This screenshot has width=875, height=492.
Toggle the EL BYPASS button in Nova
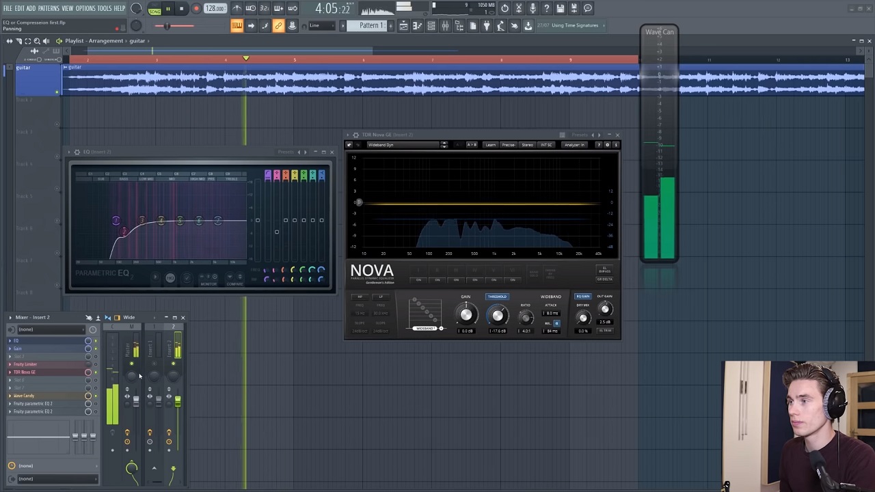605,271
